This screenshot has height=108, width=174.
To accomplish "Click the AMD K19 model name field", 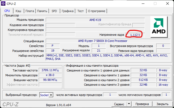I will [95, 20].
